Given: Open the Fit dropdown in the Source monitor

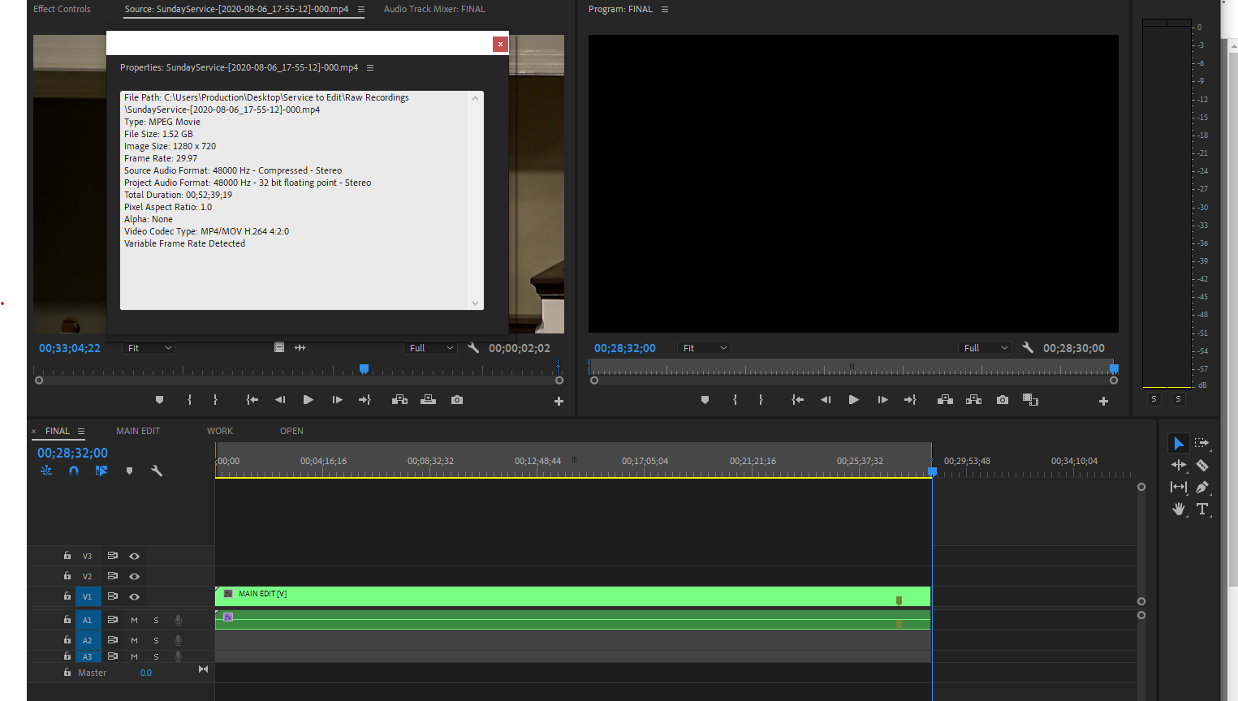Looking at the screenshot, I should [x=149, y=347].
